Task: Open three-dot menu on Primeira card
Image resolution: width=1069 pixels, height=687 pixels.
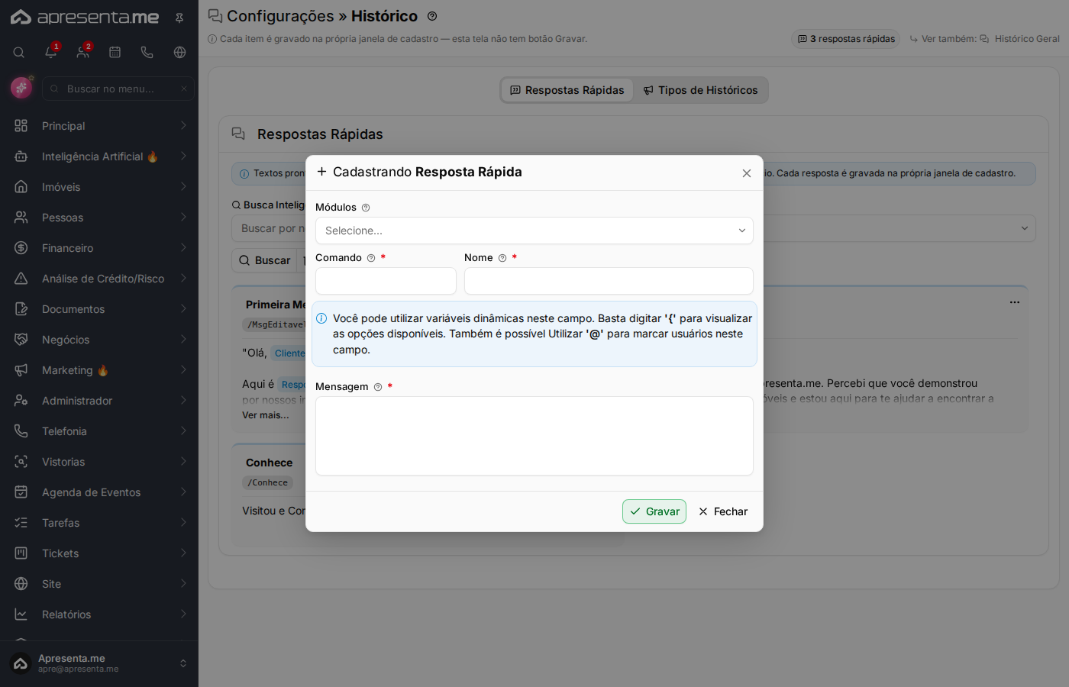Action: point(1015,302)
